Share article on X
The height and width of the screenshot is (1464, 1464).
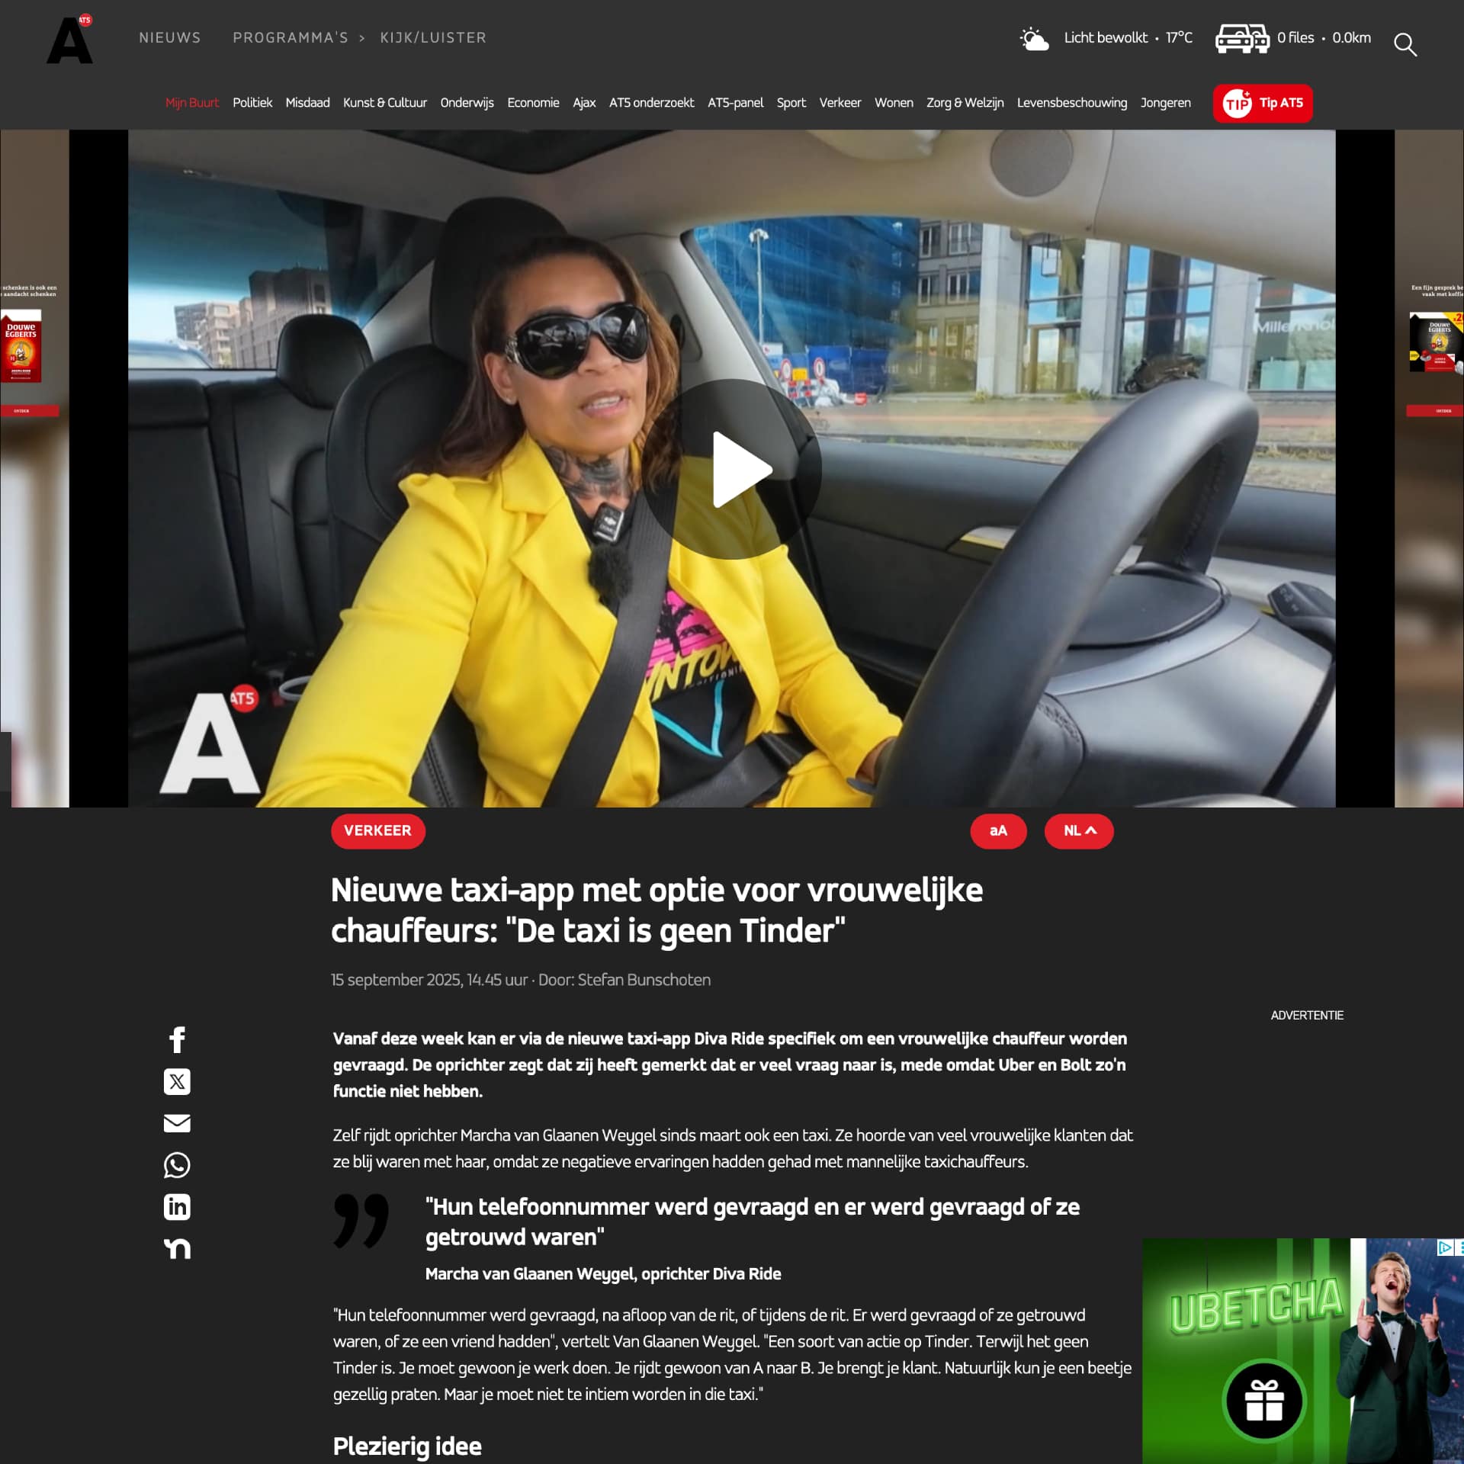(177, 1081)
